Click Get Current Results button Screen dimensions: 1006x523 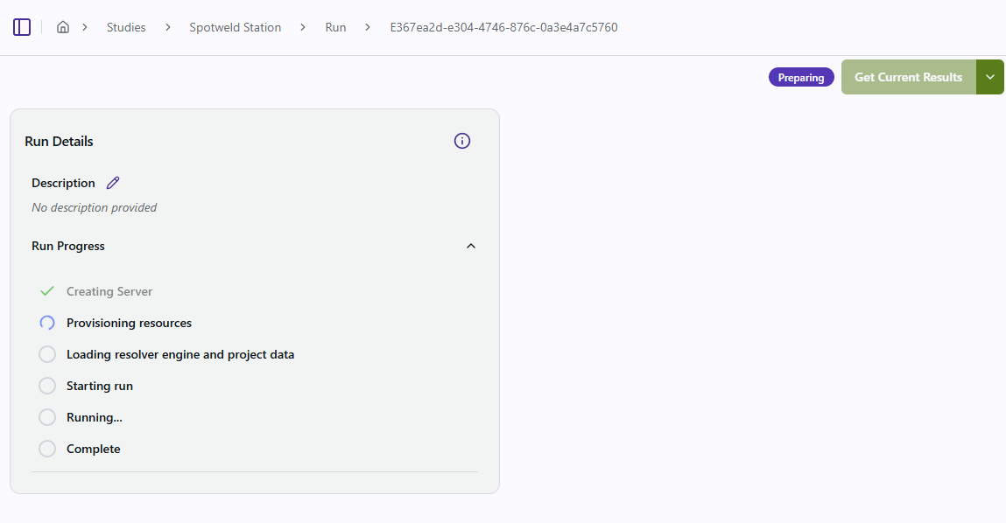(909, 77)
